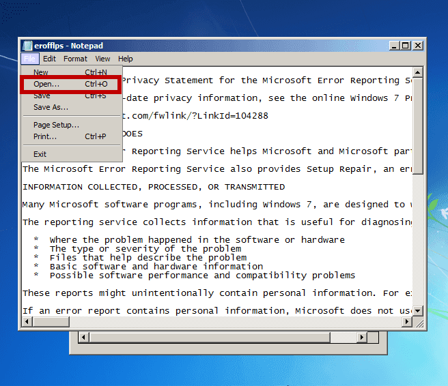
Task: Click the Notepad document icon in title bar
Action: [x=27, y=46]
